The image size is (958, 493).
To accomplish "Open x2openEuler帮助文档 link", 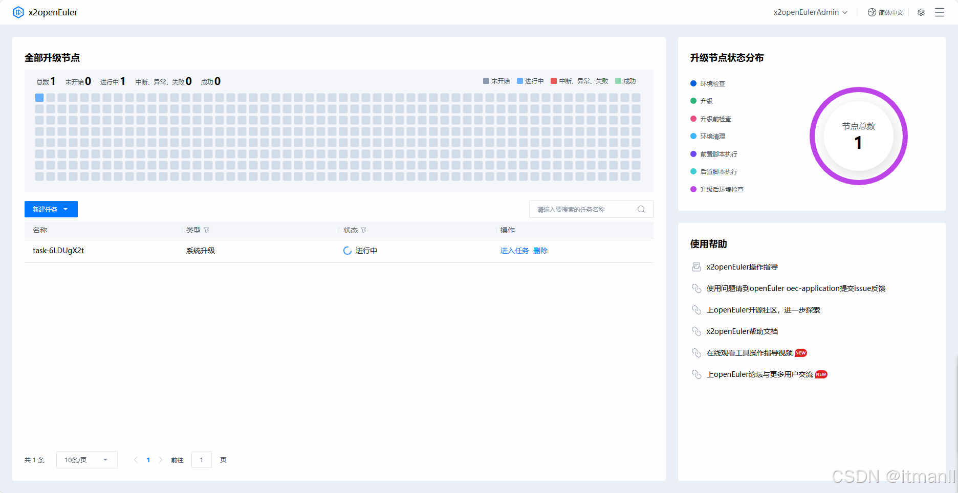I will 742,331.
